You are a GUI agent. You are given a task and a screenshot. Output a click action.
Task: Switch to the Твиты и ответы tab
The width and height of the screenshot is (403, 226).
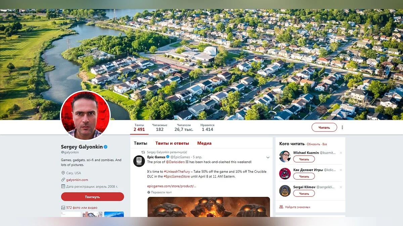[172, 143]
